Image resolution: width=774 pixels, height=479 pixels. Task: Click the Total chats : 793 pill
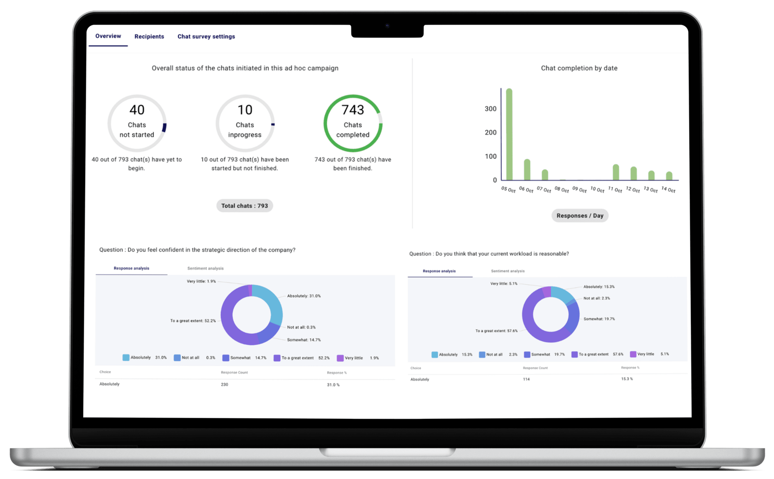click(x=245, y=206)
